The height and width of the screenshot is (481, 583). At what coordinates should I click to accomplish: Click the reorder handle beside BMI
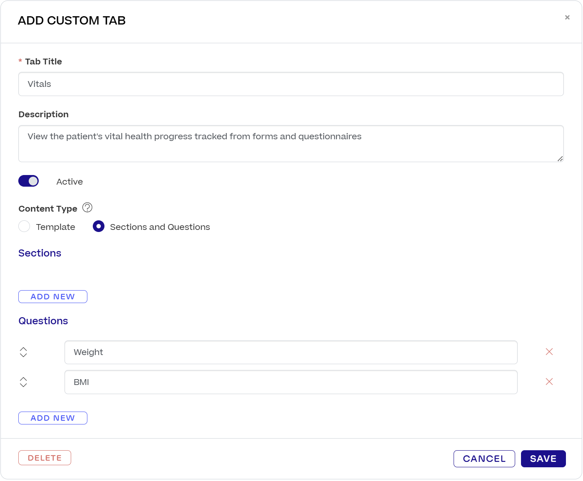[x=24, y=382]
